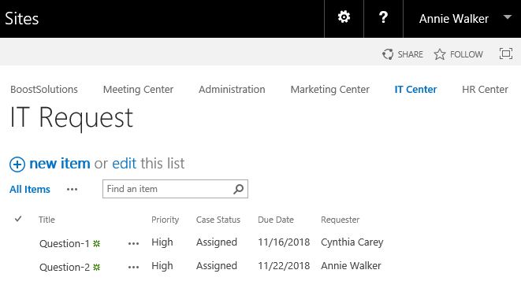Click the Share sync icon
521x292 pixels.
(388, 54)
